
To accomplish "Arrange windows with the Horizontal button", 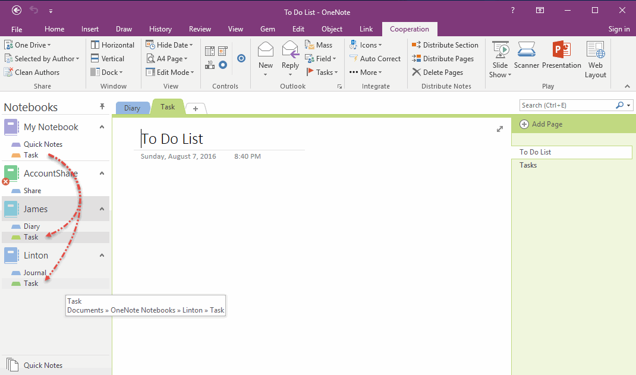I will (112, 45).
